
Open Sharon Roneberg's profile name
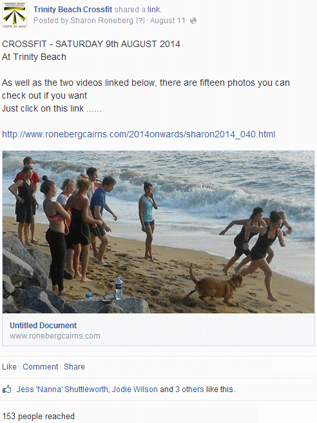tap(102, 21)
